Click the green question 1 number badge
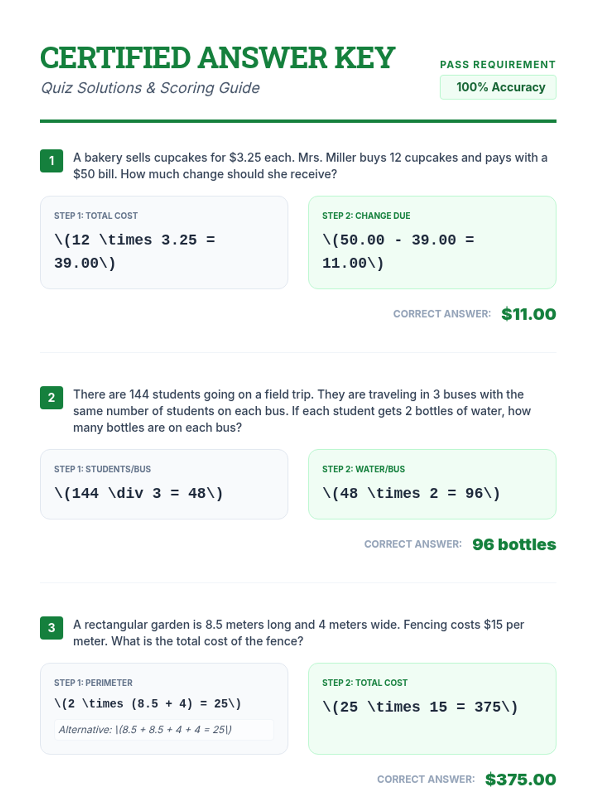Viewport: 596px width, 795px height. point(51,160)
